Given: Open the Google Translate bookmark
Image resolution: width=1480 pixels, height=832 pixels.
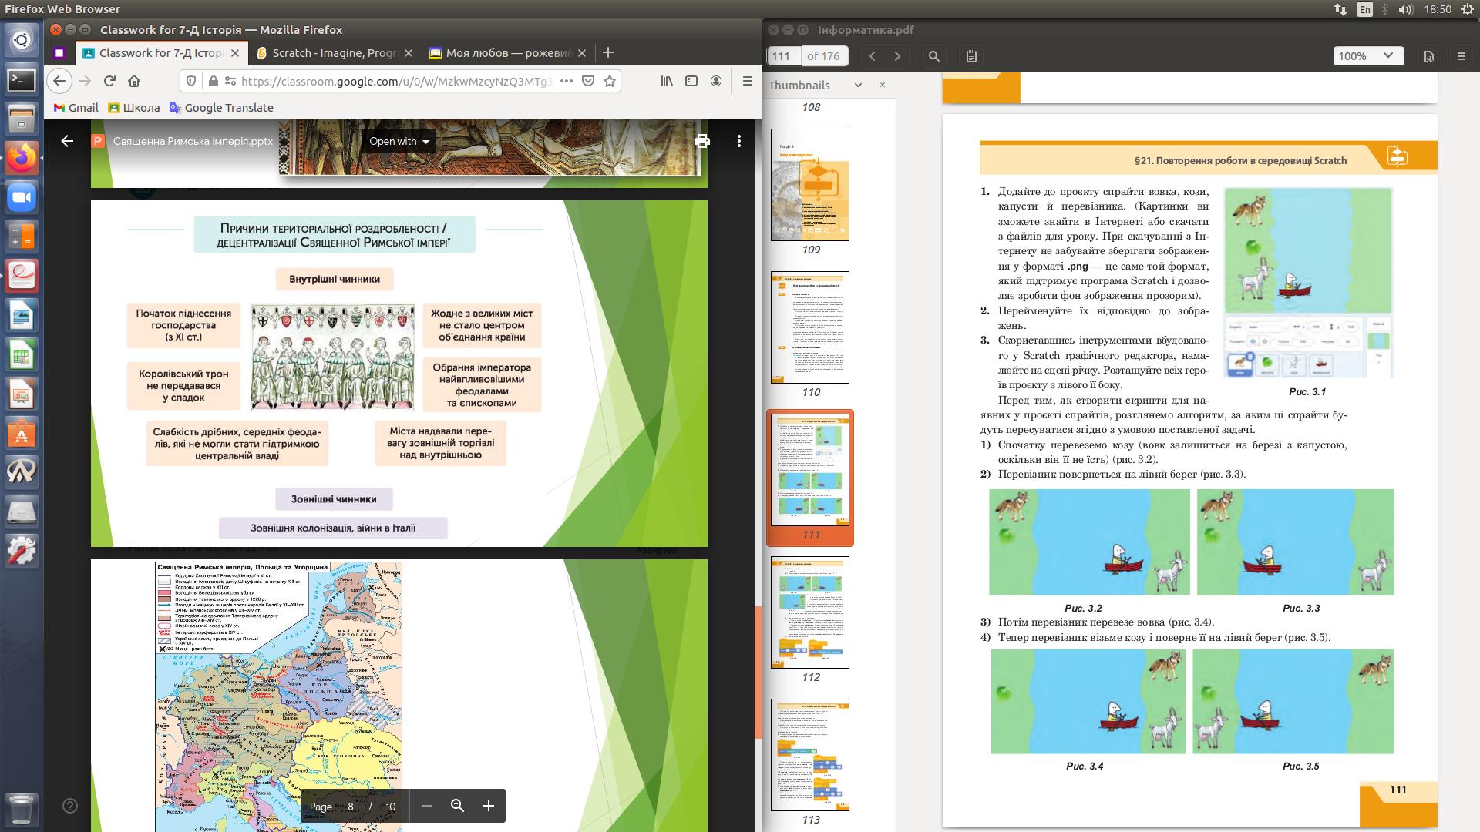Looking at the screenshot, I should tap(221, 108).
